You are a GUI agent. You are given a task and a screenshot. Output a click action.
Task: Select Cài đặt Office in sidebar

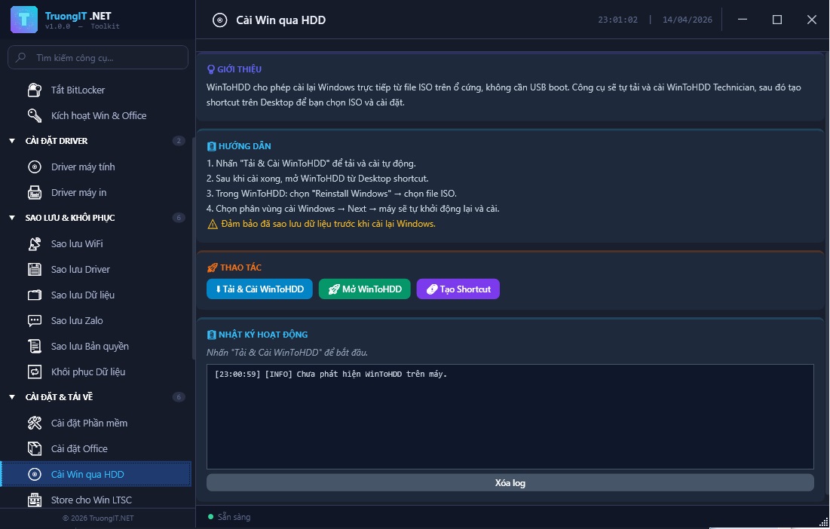(79, 449)
